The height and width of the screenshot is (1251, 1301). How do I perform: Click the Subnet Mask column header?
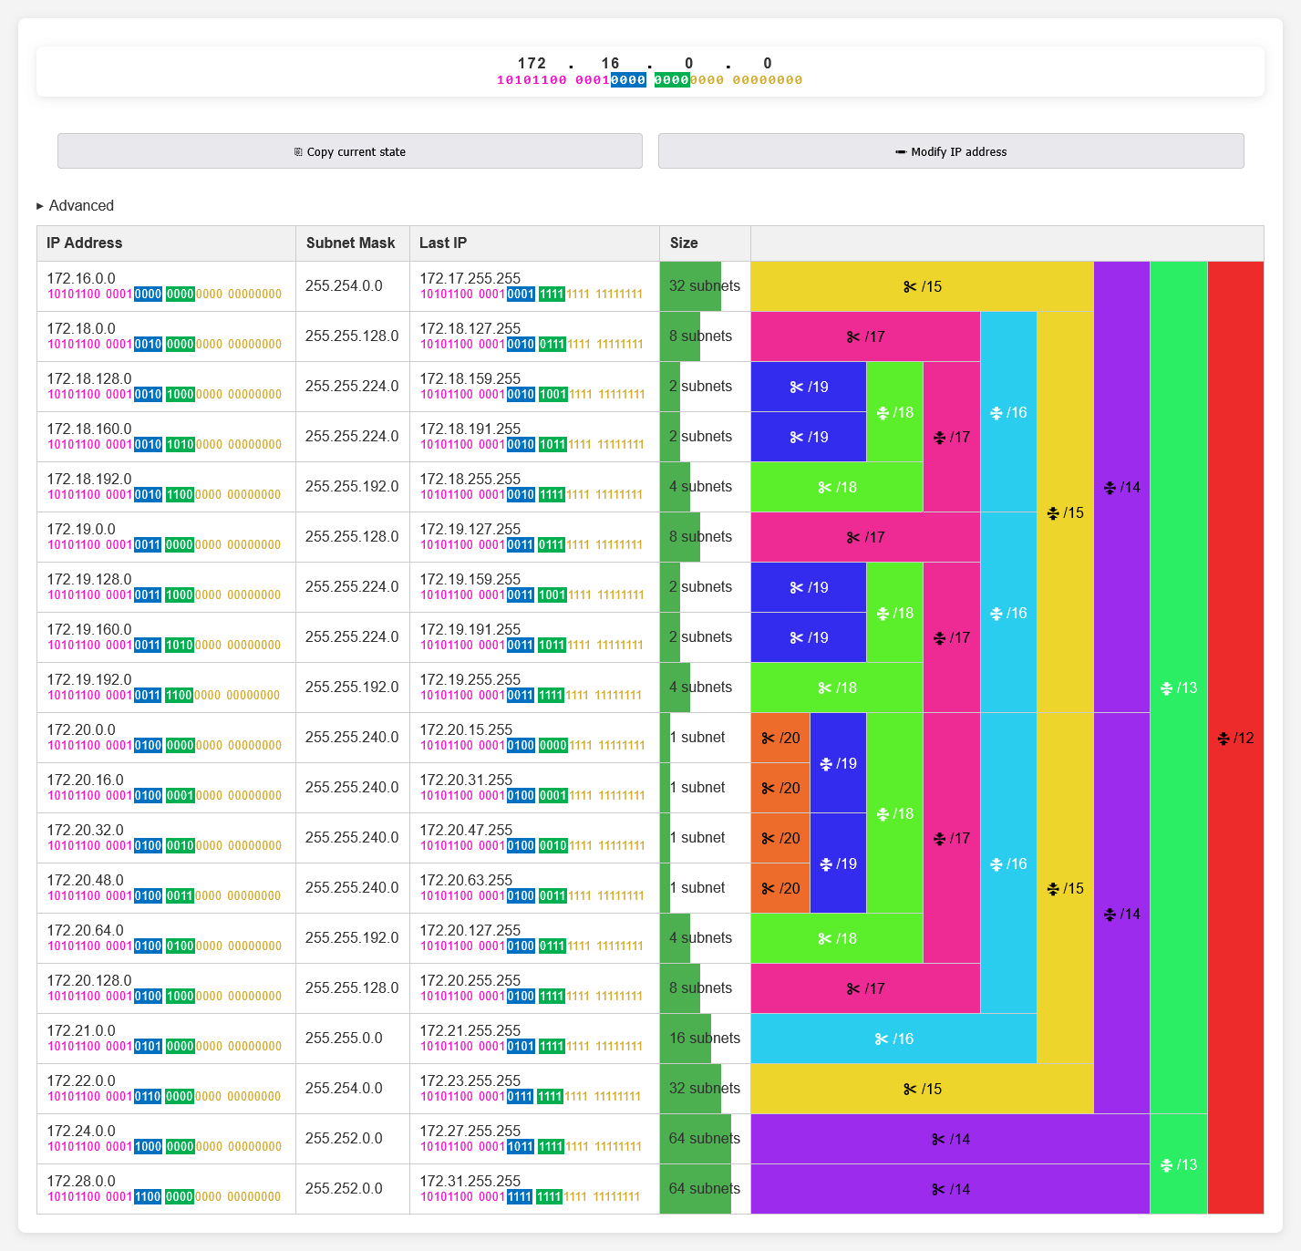pyautogui.click(x=350, y=243)
